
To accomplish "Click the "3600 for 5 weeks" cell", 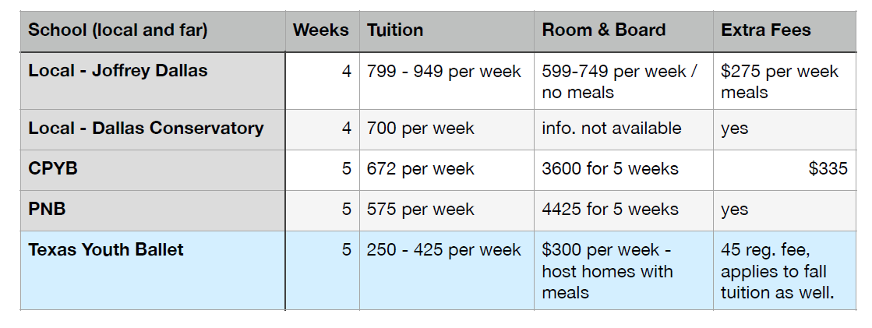I will tap(610, 169).
